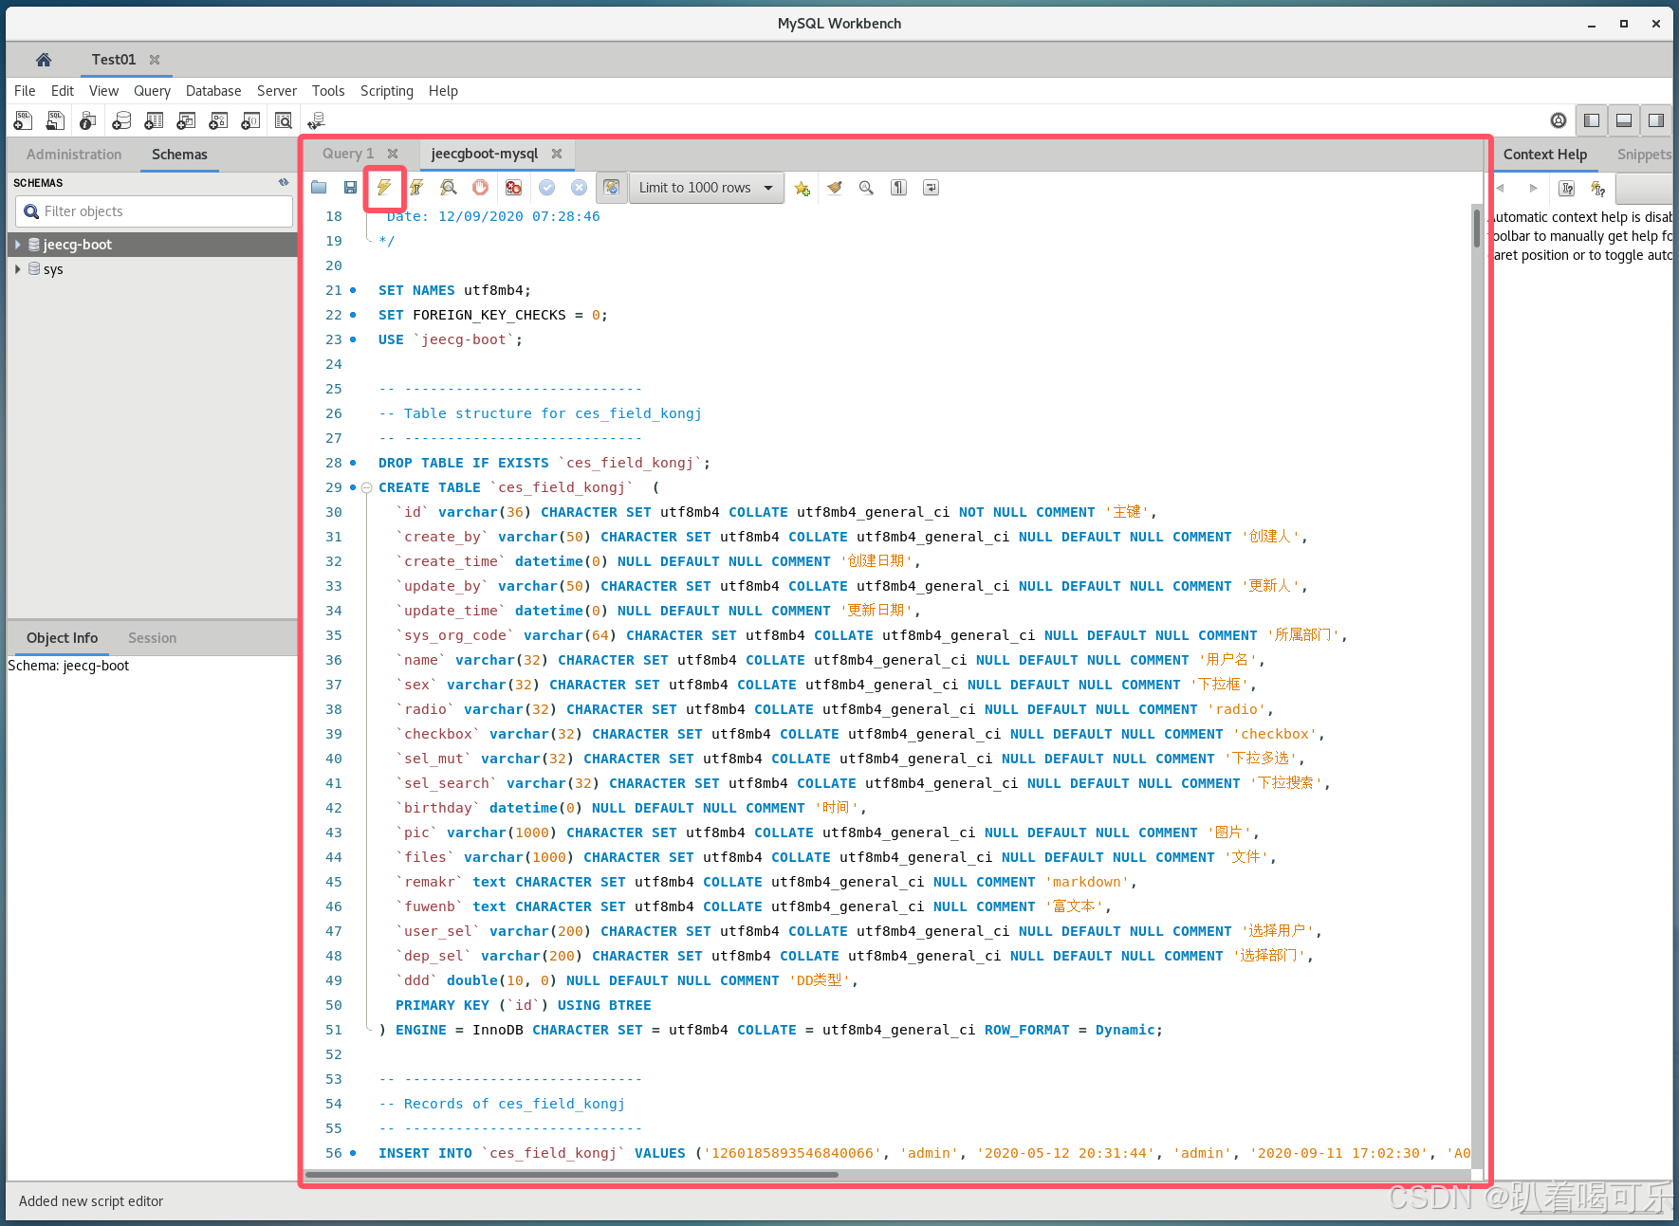
Task: Toggle invisible characters display
Action: [x=898, y=188]
